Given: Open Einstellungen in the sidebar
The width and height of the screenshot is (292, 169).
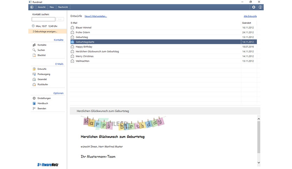Looking at the screenshot, I should tap(44, 98).
